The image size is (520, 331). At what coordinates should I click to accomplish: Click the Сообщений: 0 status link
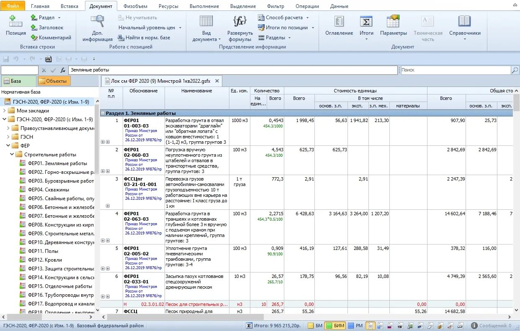496,326
